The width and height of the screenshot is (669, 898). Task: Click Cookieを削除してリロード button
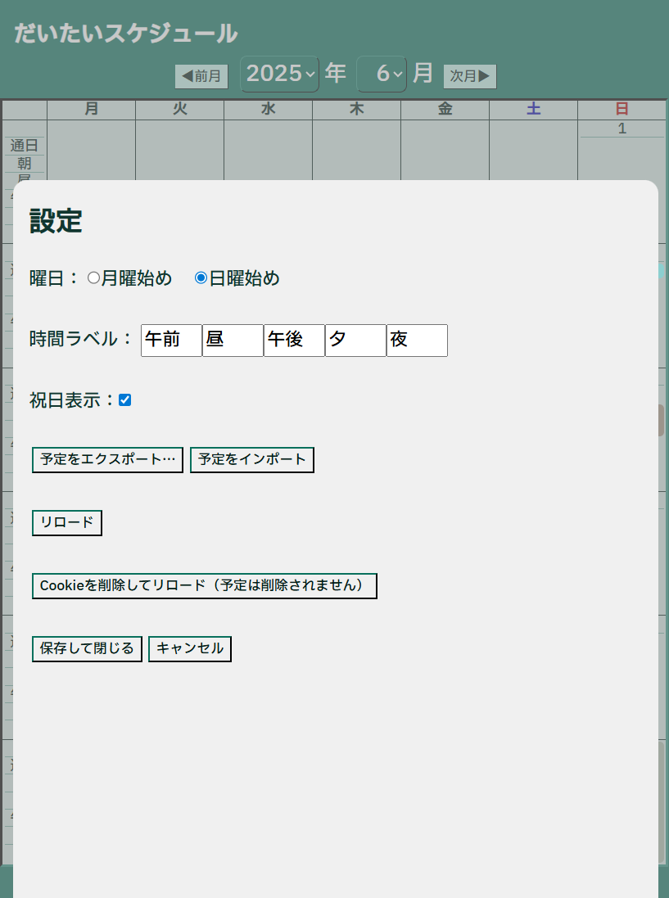tap(204, 586)
